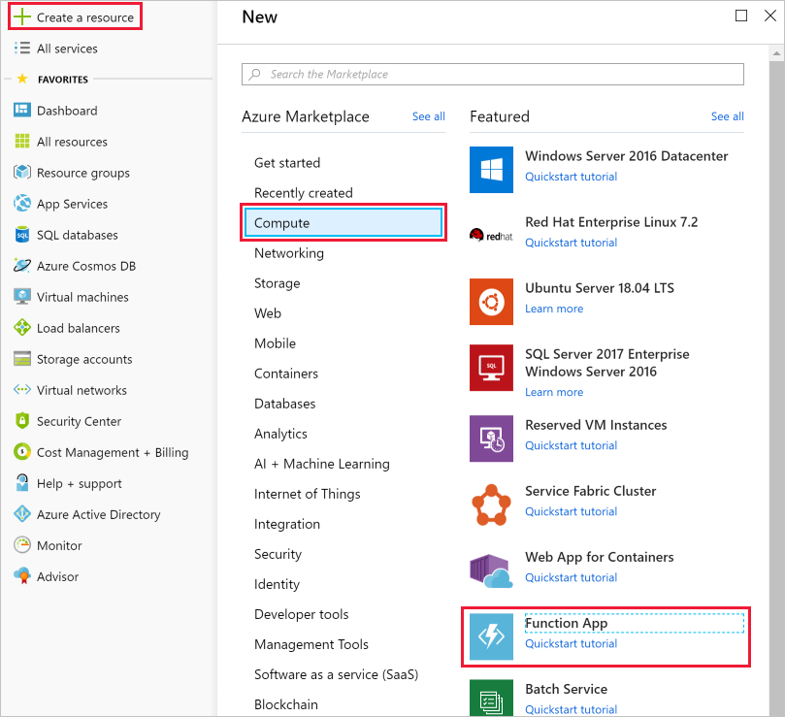
Task: Click the Red Hat logo icon
Action: tap(491, 236)
